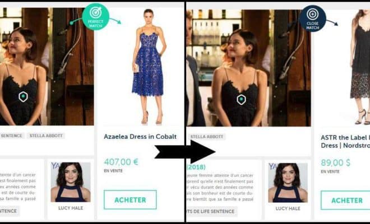Viewport: 370px width, 224px height.
Task: Open Lucy Hale portrait in right panel
Action: [x=288, y=183]
